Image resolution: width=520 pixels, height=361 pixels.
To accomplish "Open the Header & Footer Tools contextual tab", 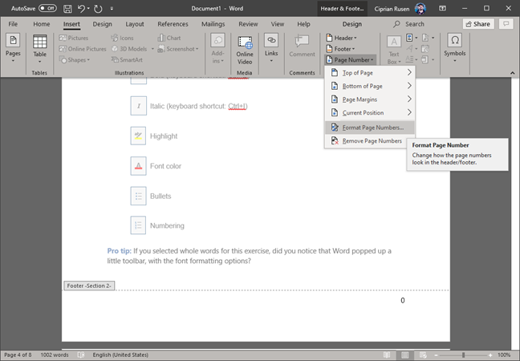I will coord(342,9).
